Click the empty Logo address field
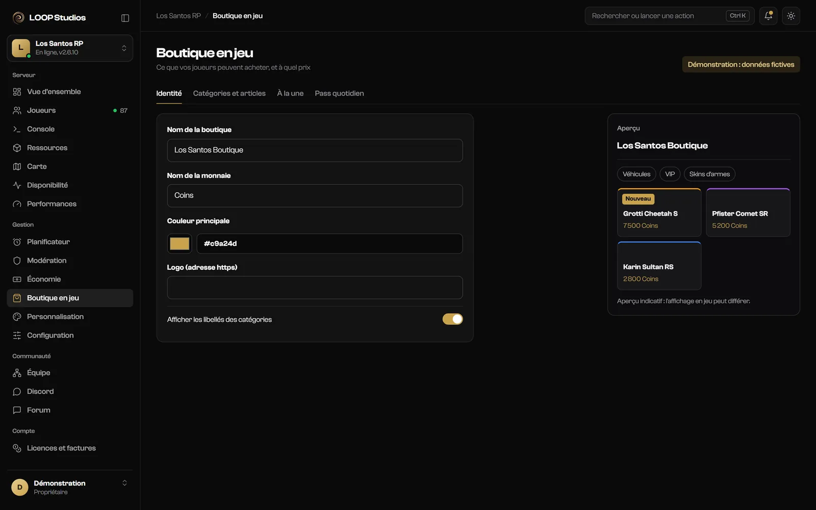The width and height of the screenshot is (816, 510). coord(315,288)
